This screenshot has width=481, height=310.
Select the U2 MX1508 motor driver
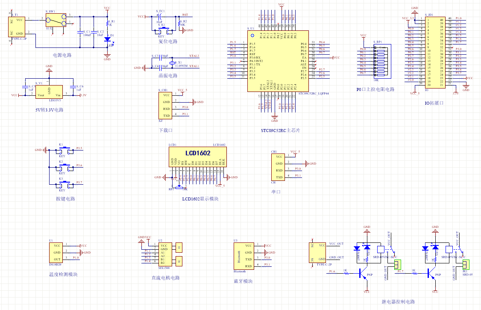(165, 254)
